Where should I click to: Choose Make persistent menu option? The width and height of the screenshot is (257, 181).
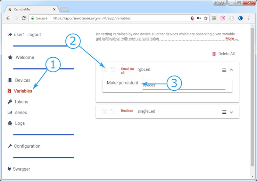point(123,83)
